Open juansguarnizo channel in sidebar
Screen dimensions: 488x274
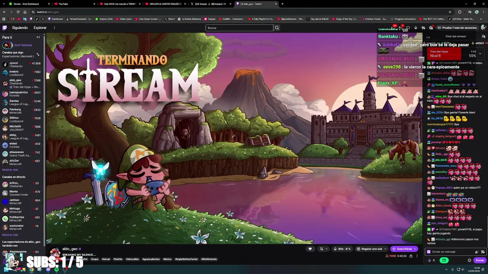(x=21, y=94)
